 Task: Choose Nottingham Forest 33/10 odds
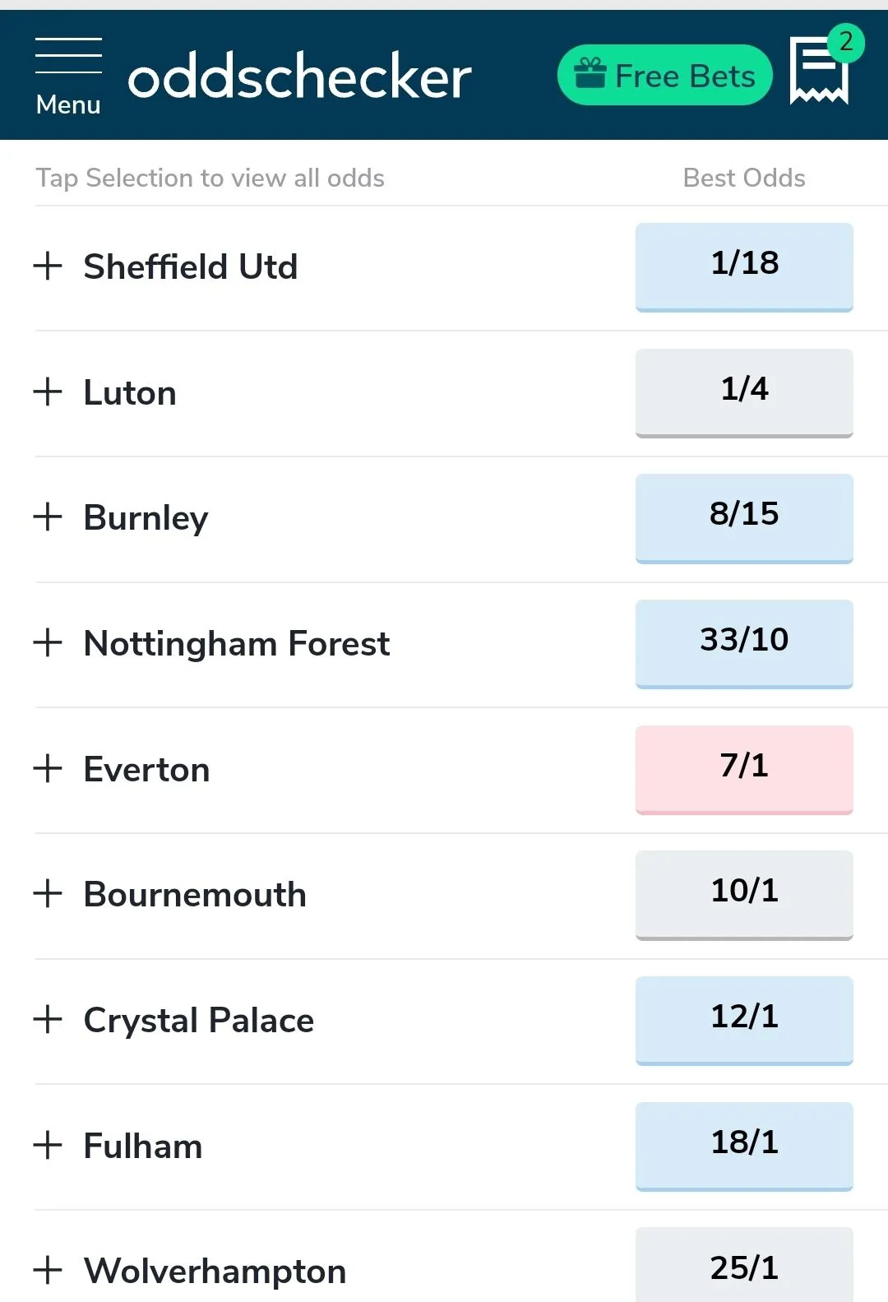coord(744,642)
